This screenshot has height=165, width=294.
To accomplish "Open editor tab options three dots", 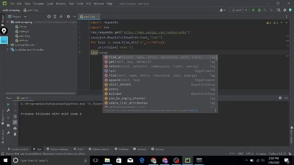I will (287, 16).
